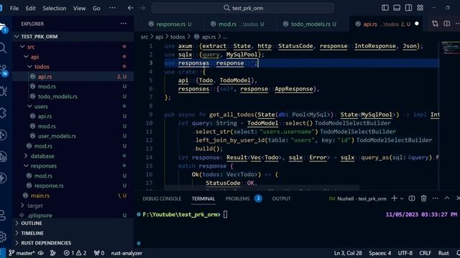Click the code minimap
This screenshot has height=258, width=460.
[450, 48]
